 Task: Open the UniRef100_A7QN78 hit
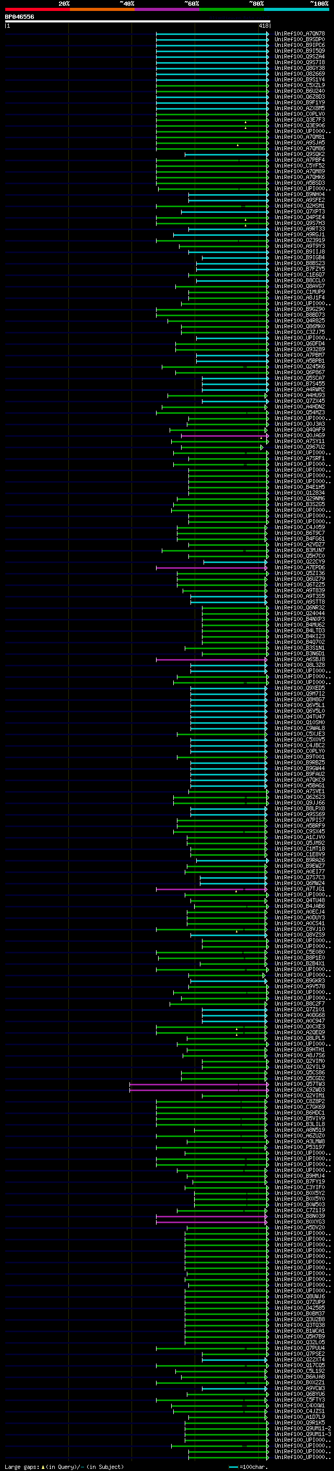tap(300, 34)
